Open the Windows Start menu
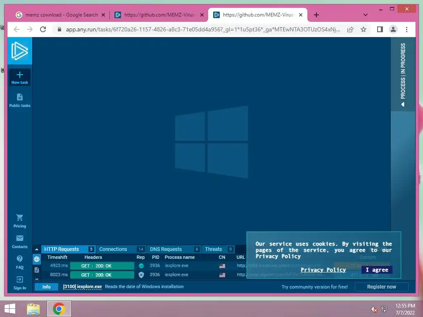The height and width of the screenshot is (317, 423). [10, 309]
